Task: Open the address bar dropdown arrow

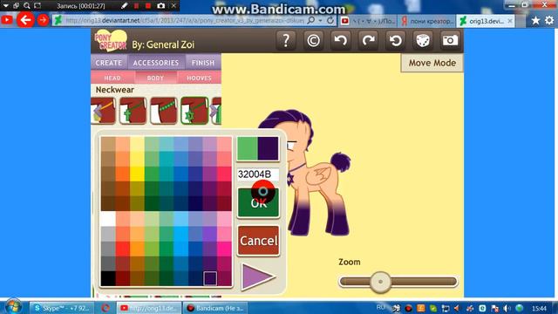Action: click(x=320, y=21)
